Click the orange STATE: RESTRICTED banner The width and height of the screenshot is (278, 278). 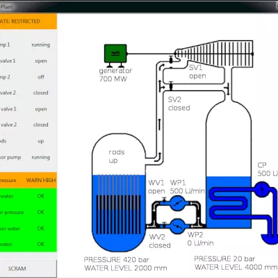28,22
